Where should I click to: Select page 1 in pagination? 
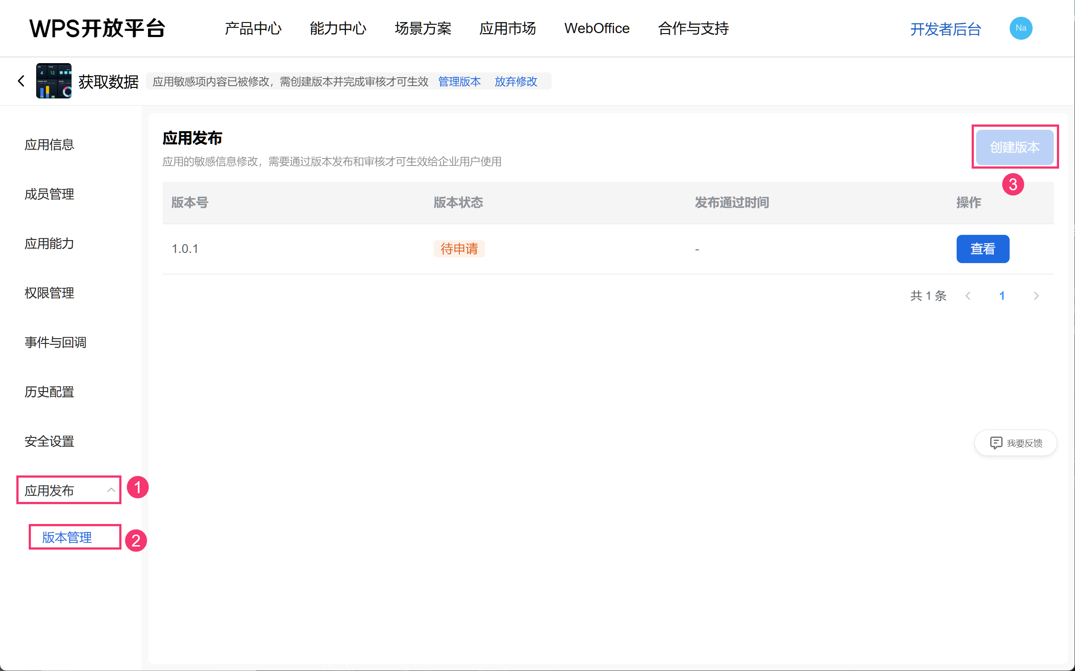pos(1002,296)
